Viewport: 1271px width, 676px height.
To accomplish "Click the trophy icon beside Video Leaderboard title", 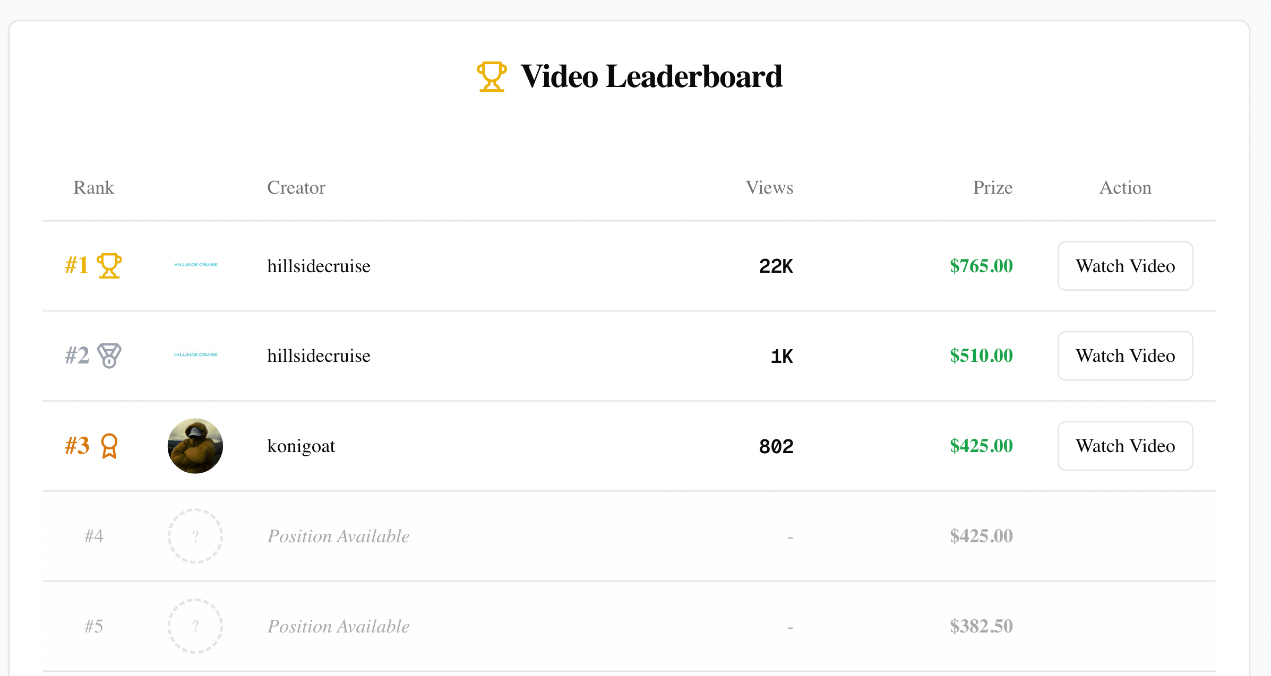I will coord(491,76).
